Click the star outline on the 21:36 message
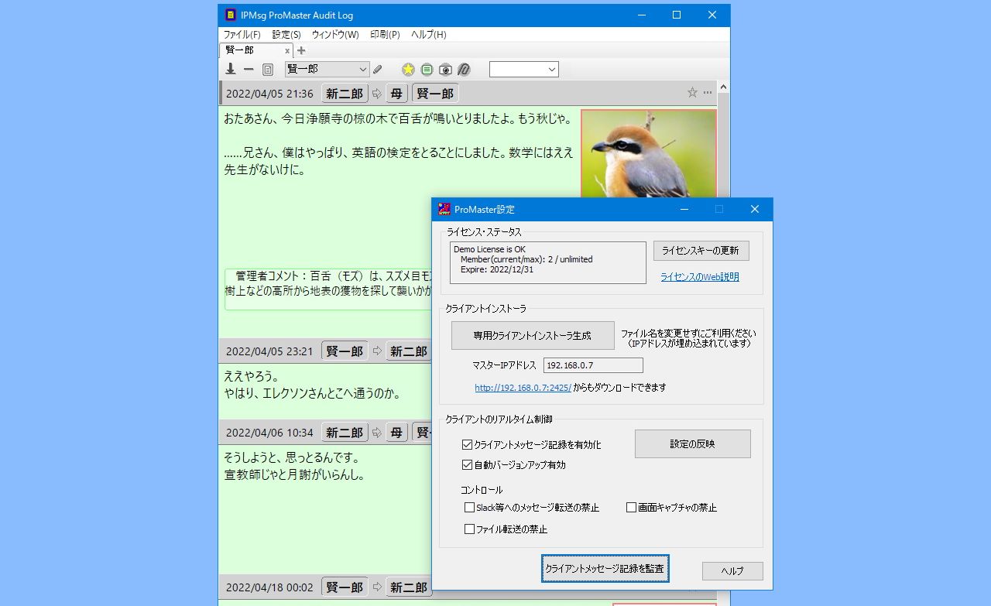 coord(691,91)
